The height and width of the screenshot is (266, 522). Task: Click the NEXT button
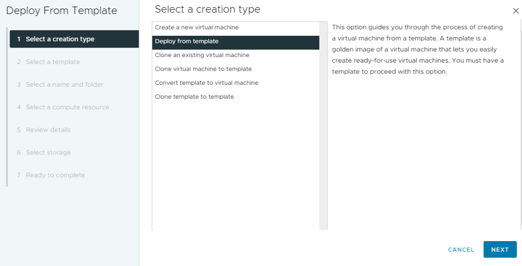(x=500, y=250)
